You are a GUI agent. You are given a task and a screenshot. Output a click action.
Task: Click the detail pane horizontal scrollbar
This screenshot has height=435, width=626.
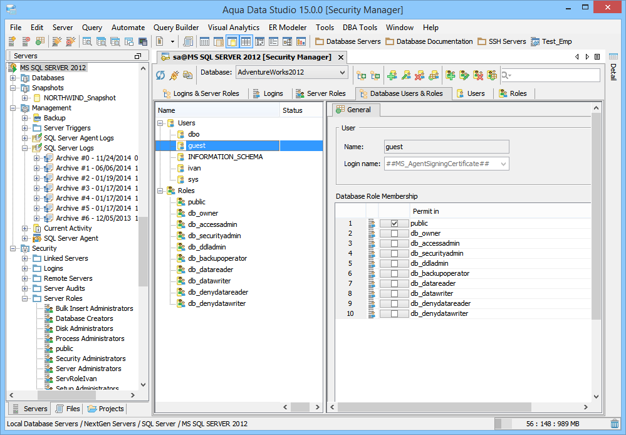point(434,407)
